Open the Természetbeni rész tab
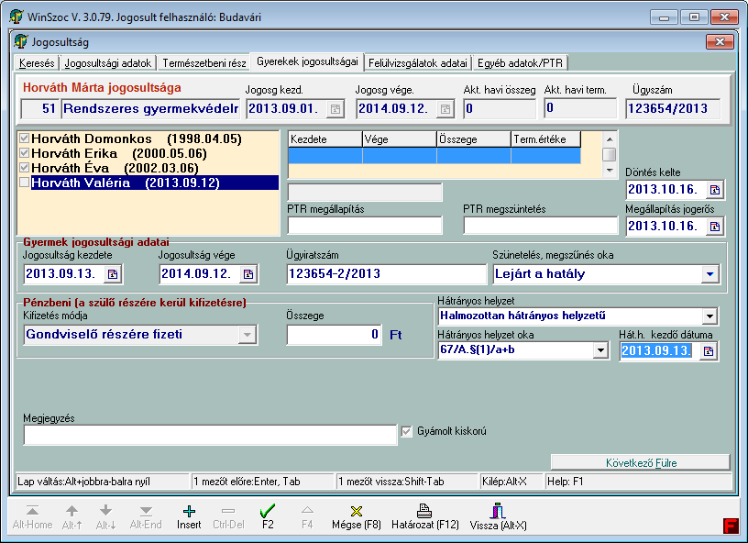Image resolution: width=748 pixels, height=543 pixels. tap(204, 63)
